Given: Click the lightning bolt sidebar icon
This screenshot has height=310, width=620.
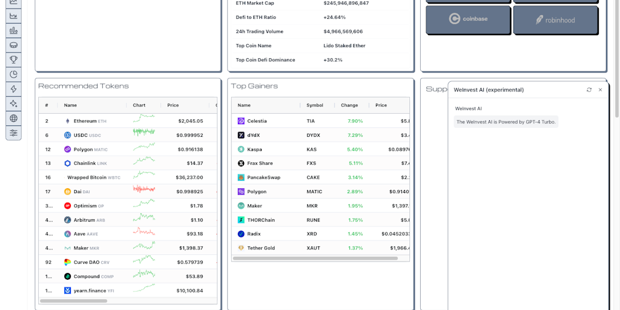Looking at the screenshot, I should 13,89.
